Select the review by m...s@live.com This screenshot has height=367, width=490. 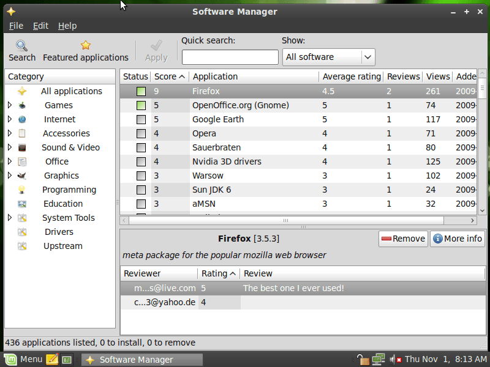(x=303, y=288)
